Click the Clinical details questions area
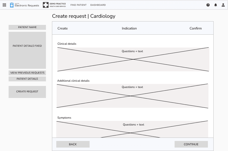The width and height of the screenshot is (228, 151). [x=133, y=59]
